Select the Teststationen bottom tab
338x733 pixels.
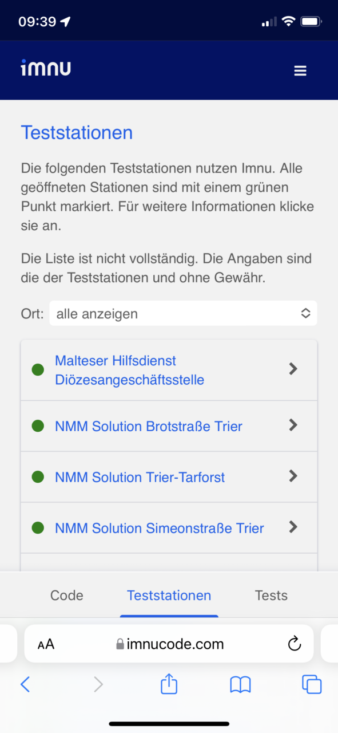(x=169, y=595)
